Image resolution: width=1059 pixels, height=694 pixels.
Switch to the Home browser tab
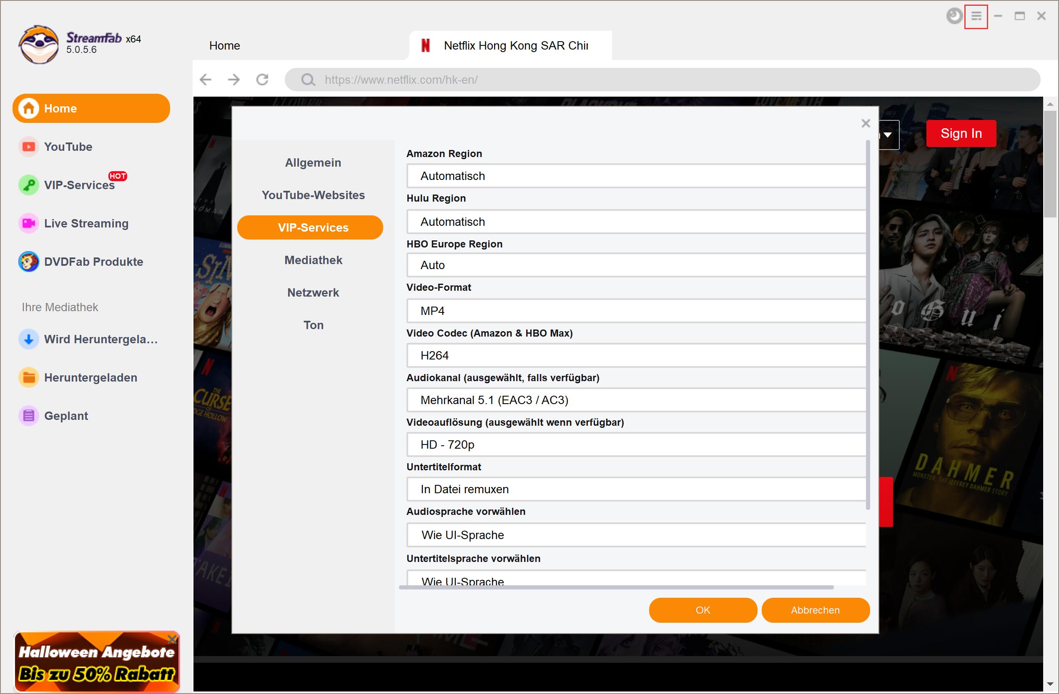coord(225,45)
